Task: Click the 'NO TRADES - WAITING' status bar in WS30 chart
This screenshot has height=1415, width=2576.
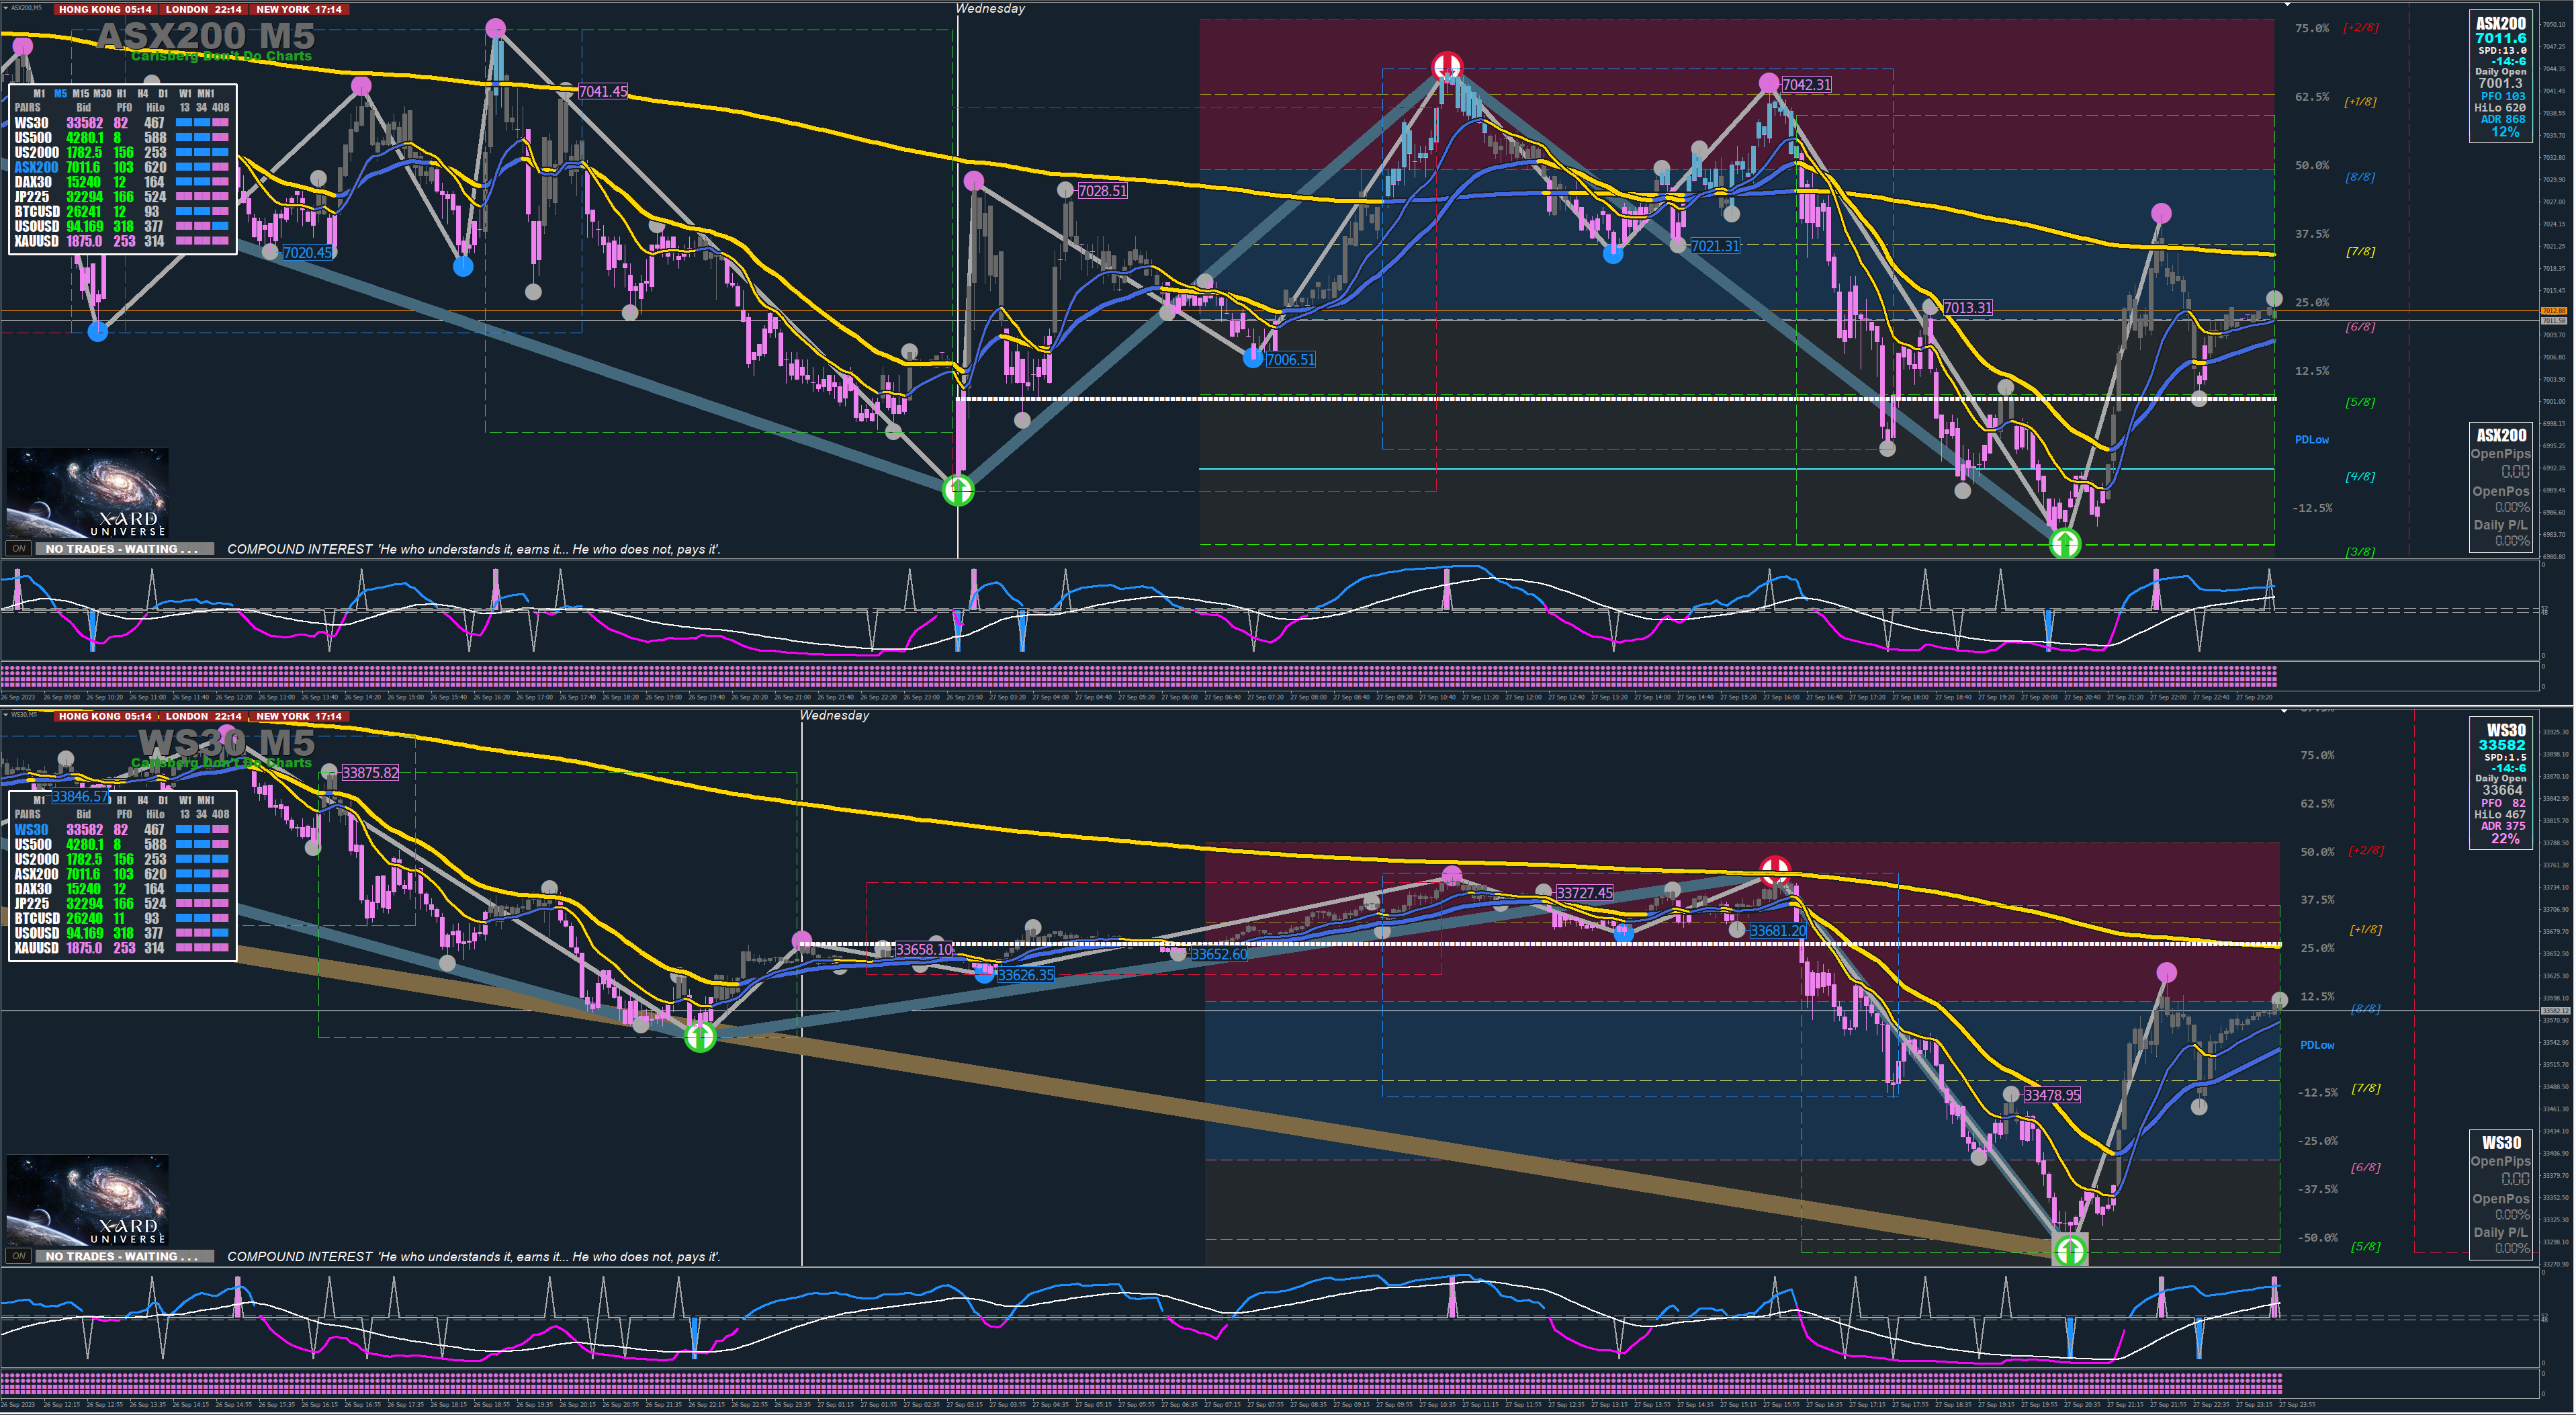Action: 124,1256
